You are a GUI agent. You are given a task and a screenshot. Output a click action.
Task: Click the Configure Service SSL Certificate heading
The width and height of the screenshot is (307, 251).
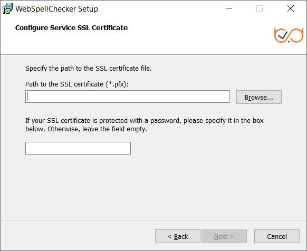tap(71, 27)
